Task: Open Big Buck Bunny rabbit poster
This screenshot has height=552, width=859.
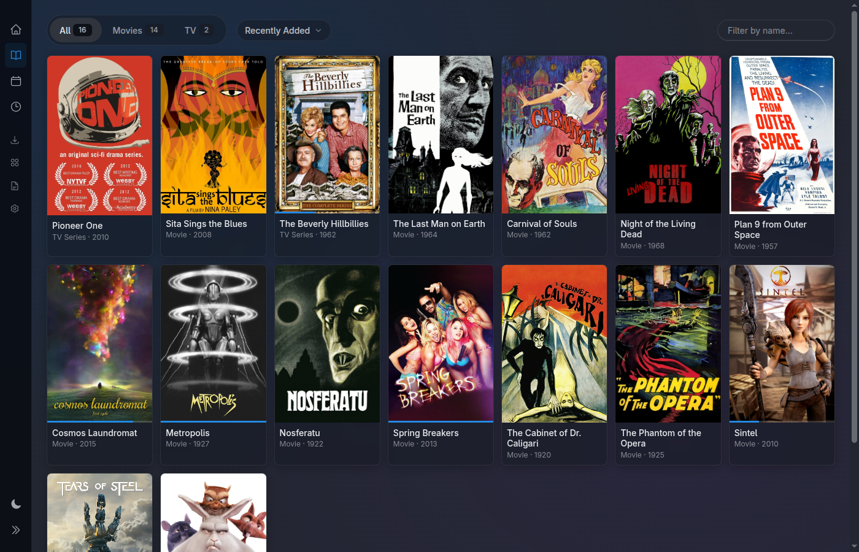Action: (214, 513)
